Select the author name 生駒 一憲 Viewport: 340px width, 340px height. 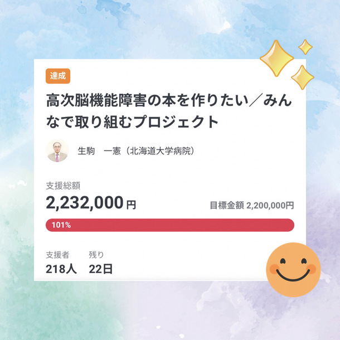(99, 151)
